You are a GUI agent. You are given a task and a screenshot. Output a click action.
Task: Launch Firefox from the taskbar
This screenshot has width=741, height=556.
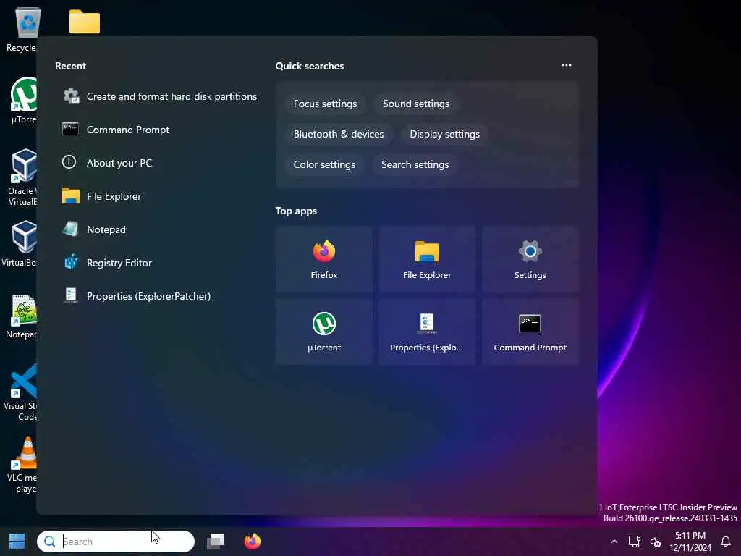(253, 542)
